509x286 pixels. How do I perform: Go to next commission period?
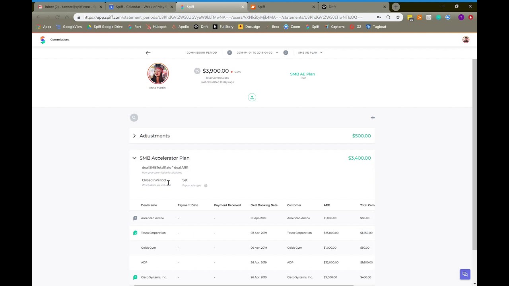pyautogui.click(x=286, y=52)
